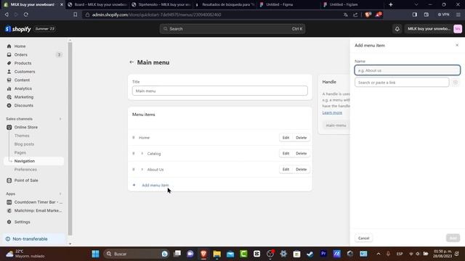The height and width of the screenshot is (261, 465).
Task: Grab the Catalog item drag handle
Action: tap(134, 154)
